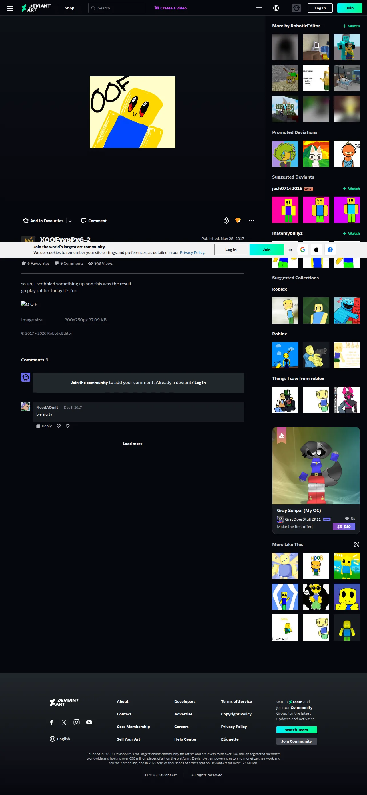
Task: Click the share icon on NeedAQuilt's comment
Action: point(68,426)
